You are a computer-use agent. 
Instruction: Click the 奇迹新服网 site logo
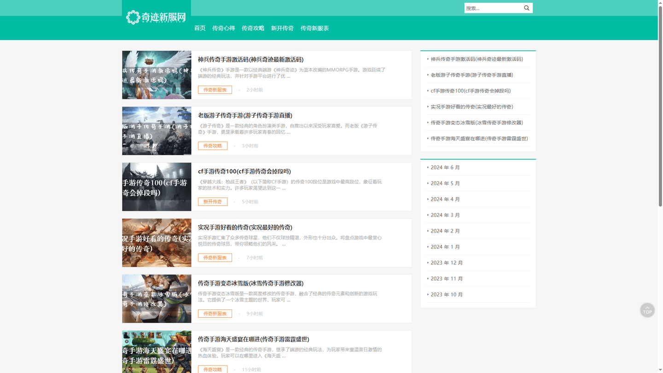(x=157, y=17)
